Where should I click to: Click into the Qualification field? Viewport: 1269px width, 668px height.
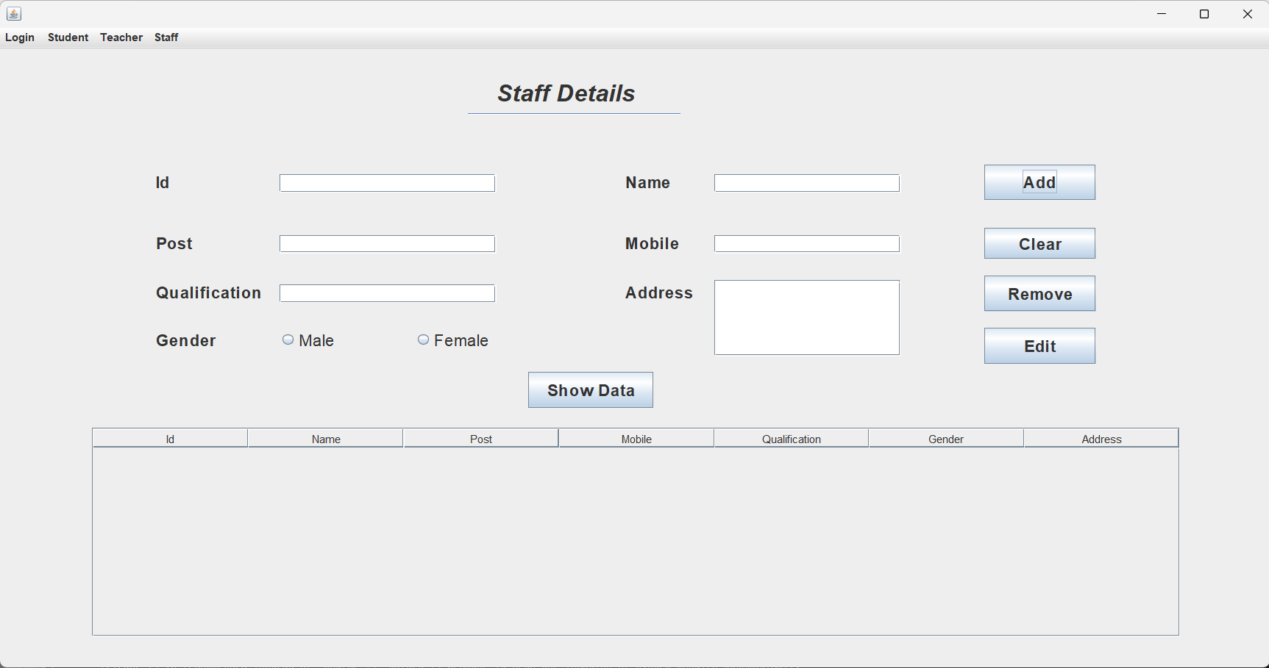pos(387,293)
